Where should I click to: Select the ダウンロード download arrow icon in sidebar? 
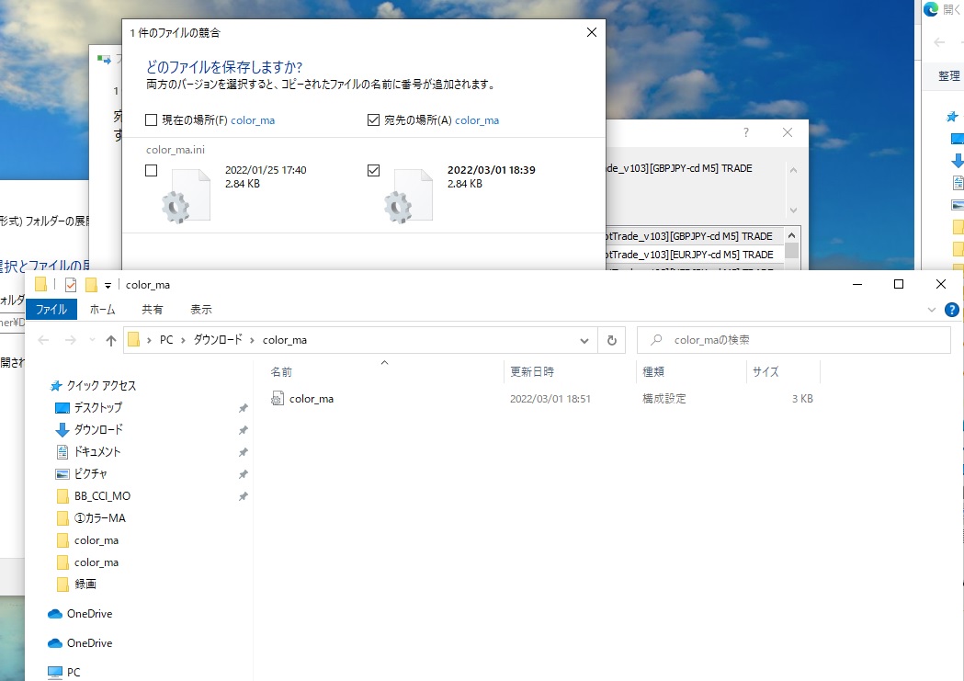pos(62,430)
